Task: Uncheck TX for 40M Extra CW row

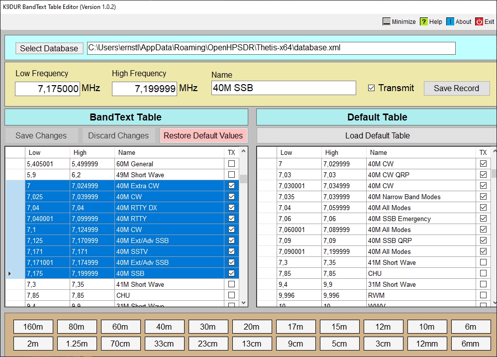Action: pyautogui.click(x=231, y=186)
